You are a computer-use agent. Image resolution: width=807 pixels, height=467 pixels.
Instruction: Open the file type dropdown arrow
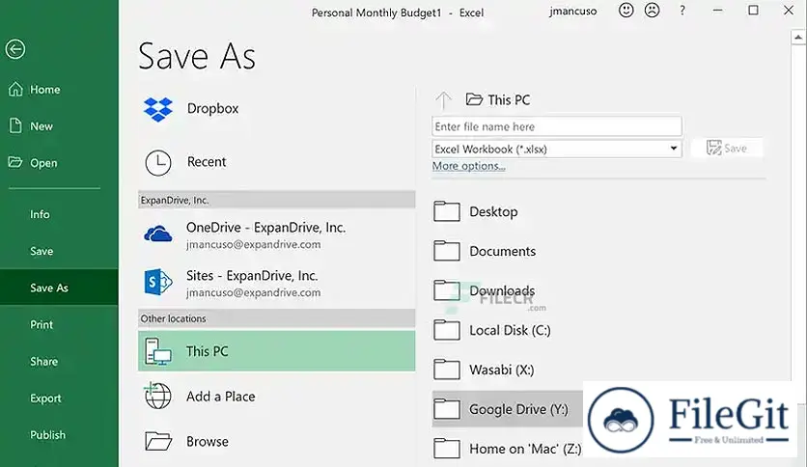pos(673,149)
